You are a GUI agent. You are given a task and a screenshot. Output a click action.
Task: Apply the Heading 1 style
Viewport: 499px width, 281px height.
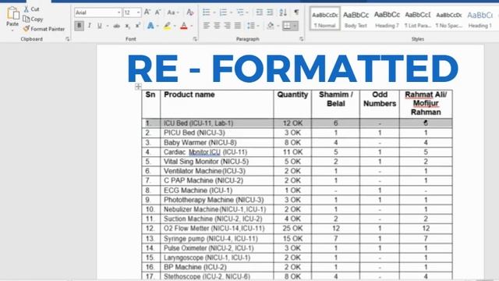480,19
